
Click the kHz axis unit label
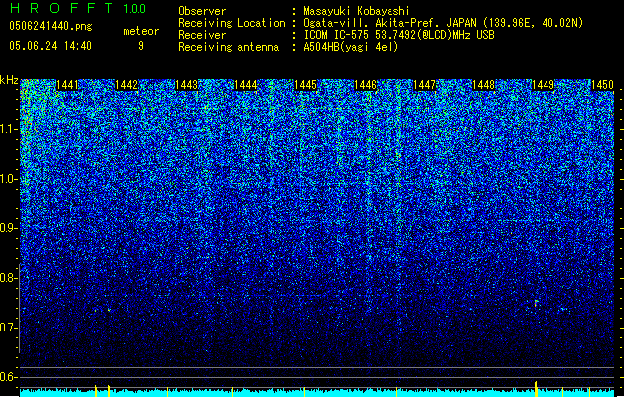pos(9,80)
